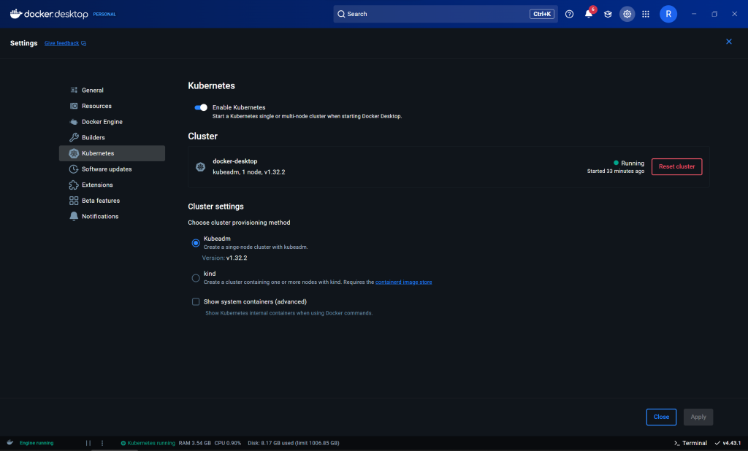Screen dimensions: 748x451
Task: Click the docker-desktop cluster Kubernetes icon
Action: (200, 166)
